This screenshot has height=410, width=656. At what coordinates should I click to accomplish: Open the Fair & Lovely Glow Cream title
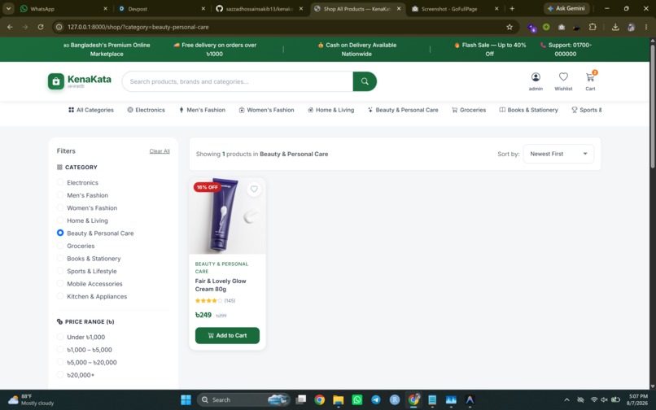(221, 285)
